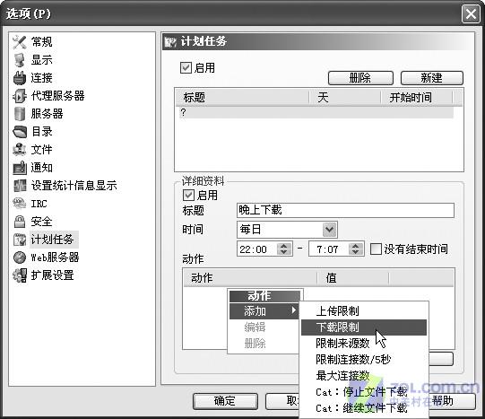Click the 扩展设置 gears icon
485x419 pixels.
(20, 275)
